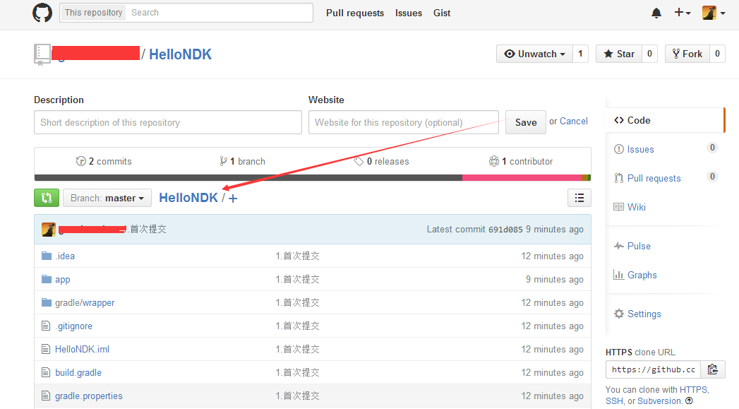Open the .idea folder
Viewport: 739px width, 409px height.
65,256
